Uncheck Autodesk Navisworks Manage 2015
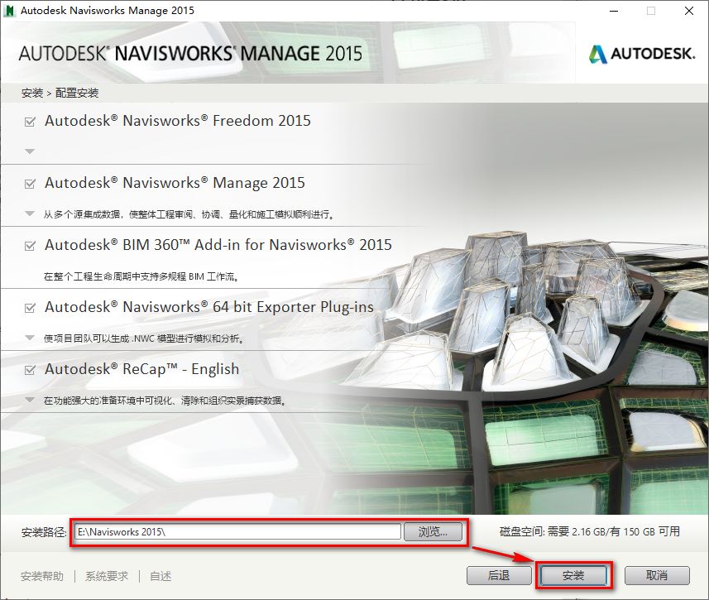The height and width of the screenshot is (600, 709). [27, 183]
